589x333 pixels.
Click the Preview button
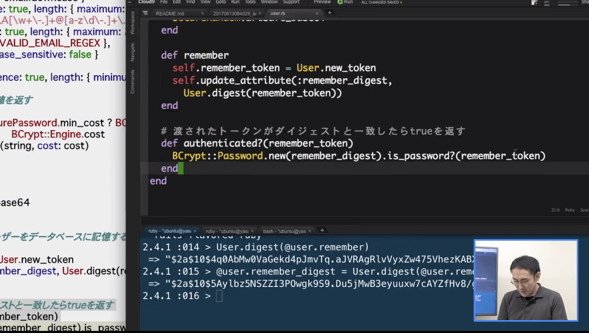point(322,2)
